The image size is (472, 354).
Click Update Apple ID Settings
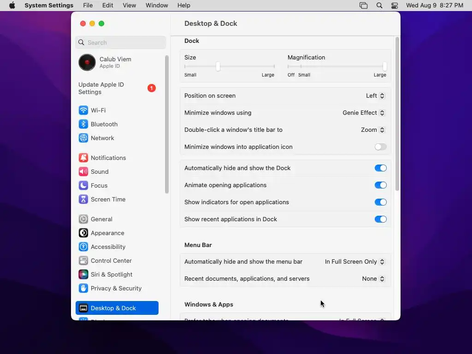[x=117, y=88]
